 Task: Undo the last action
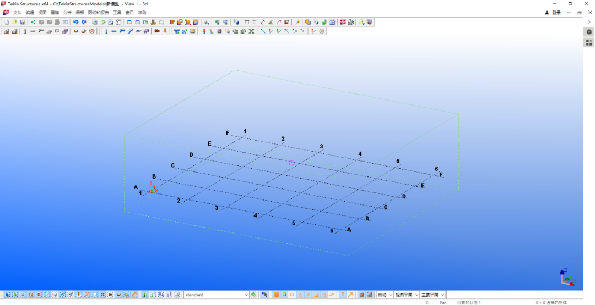click(76, 23)
